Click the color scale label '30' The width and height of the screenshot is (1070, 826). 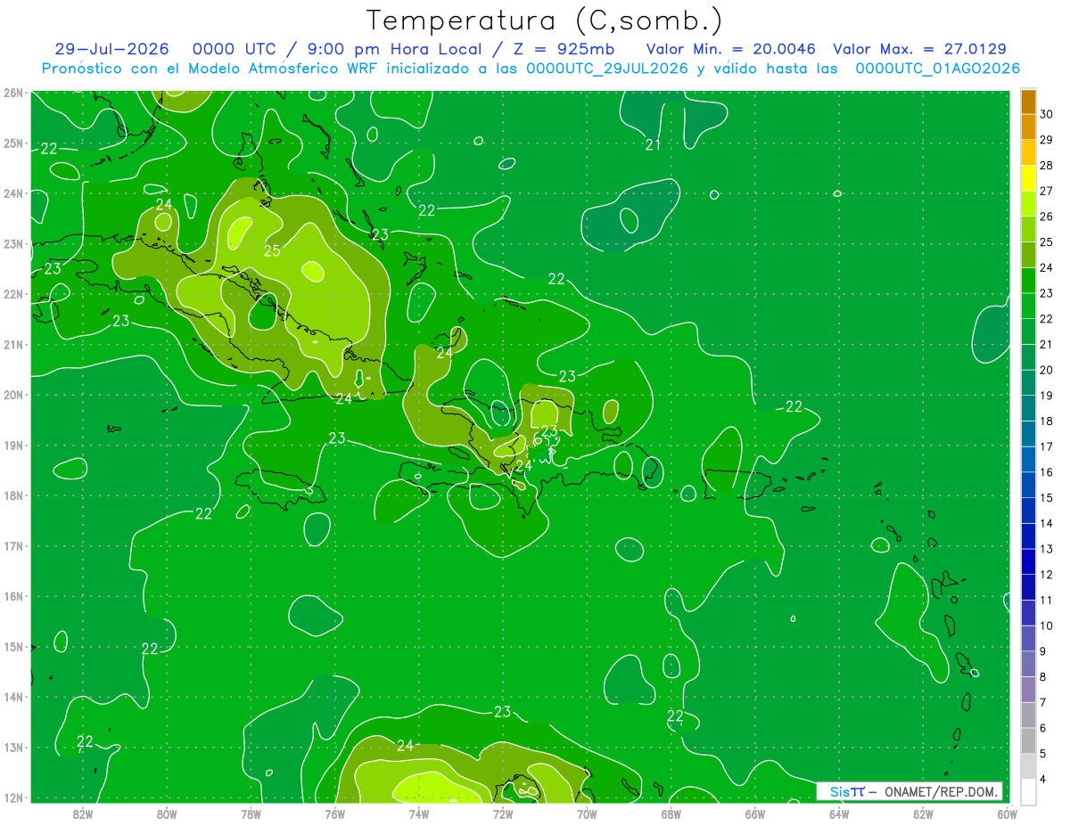(x=1046, y=114)
